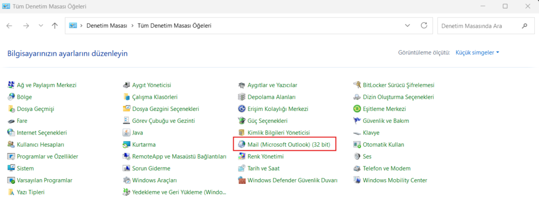Viewport: 539px width, 208px height.
Task: Click the Eşitleme Merkezi icon
Action: tap(357, 109)
